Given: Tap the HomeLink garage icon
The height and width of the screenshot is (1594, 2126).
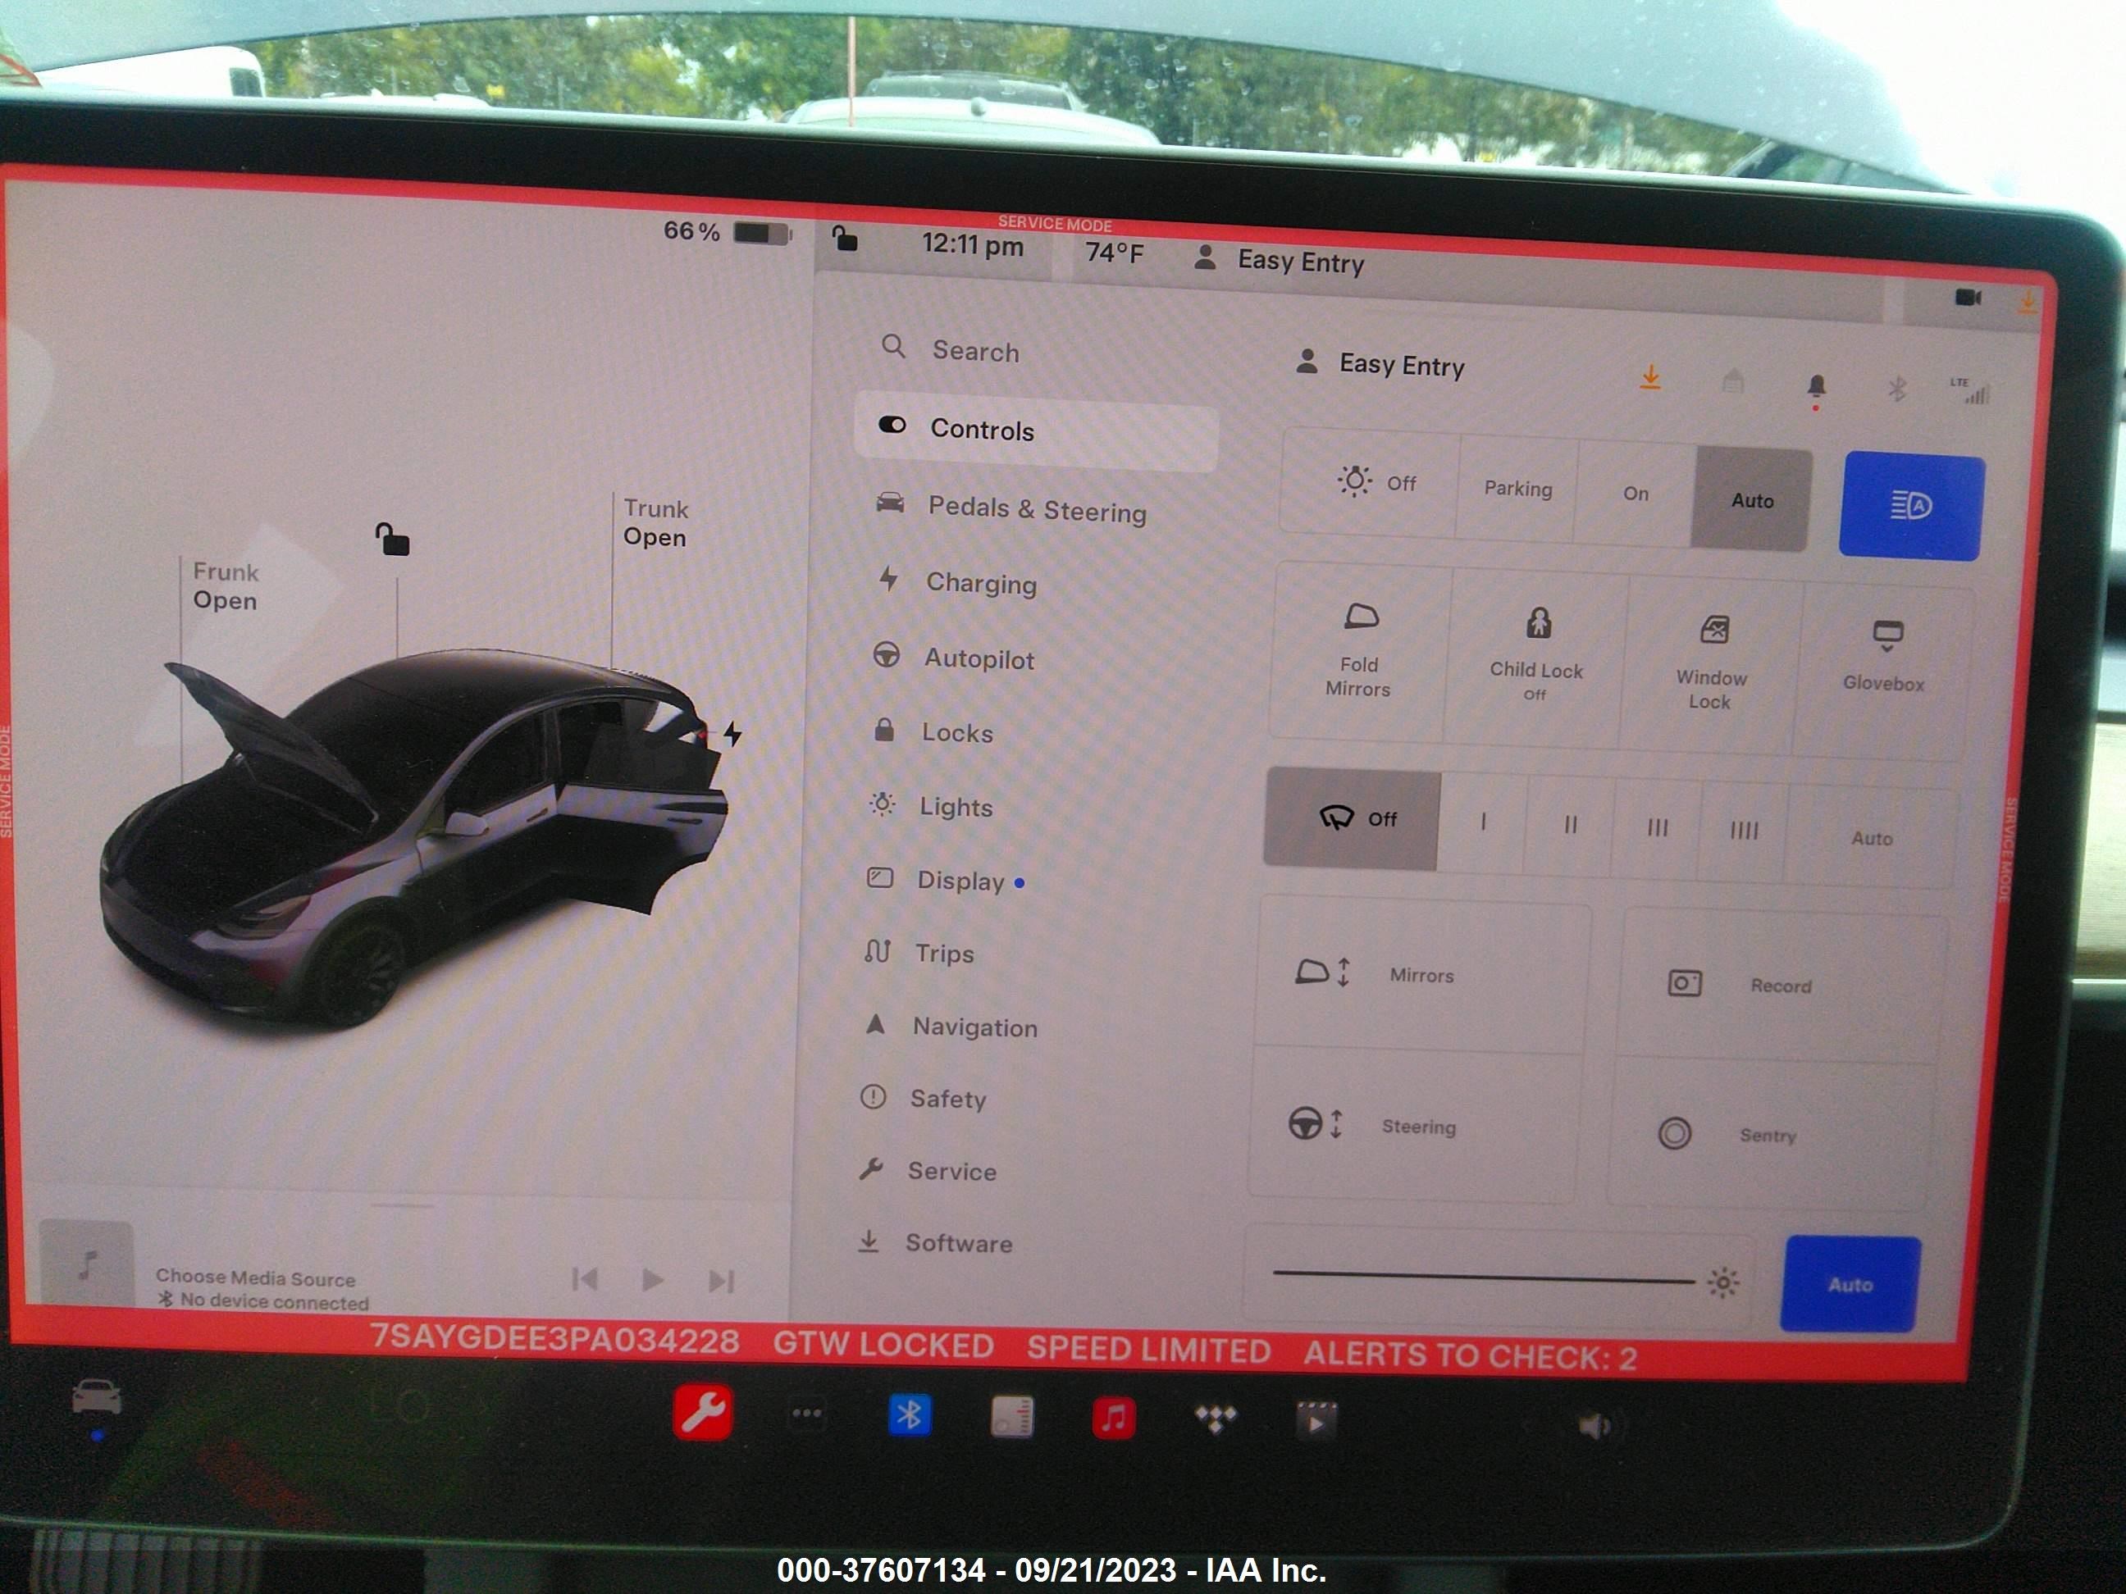Looking at the screenshot, I should tap(1733, 381).
